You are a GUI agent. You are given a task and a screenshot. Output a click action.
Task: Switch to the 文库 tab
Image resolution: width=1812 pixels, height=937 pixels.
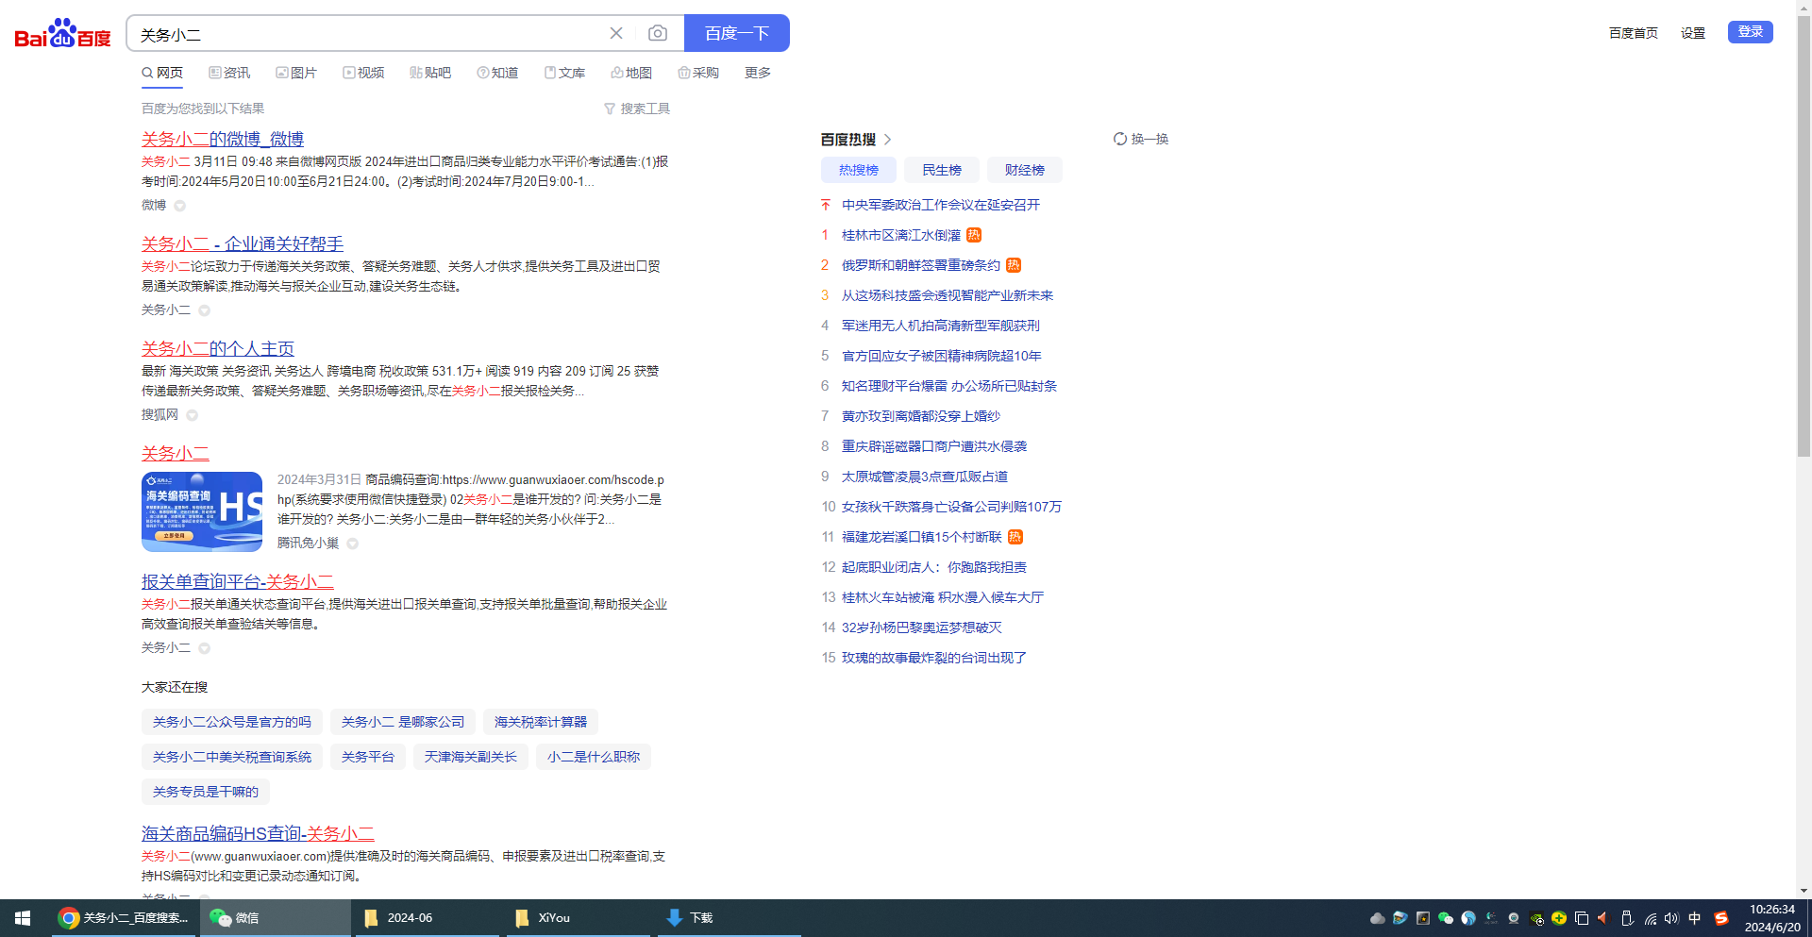coord(564,73)
